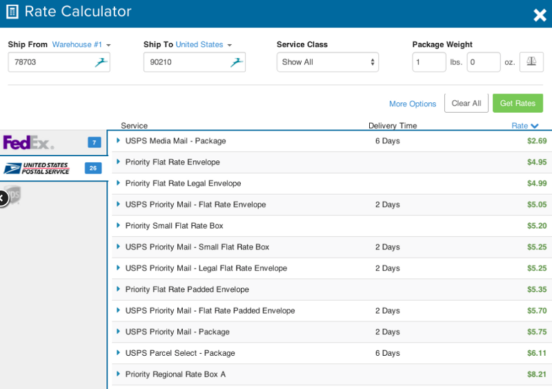Image resolution: width=552 pixels, height=389 pixels.
Task: Click the FedEx rate count badge 7
Action: click(x=94, y=142)
